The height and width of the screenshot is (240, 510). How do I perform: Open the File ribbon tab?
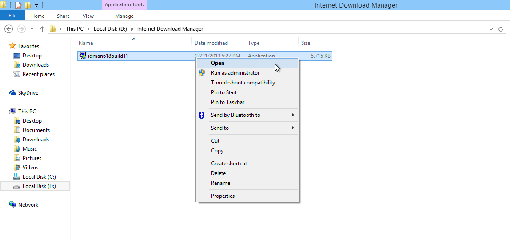pos(12,16)
